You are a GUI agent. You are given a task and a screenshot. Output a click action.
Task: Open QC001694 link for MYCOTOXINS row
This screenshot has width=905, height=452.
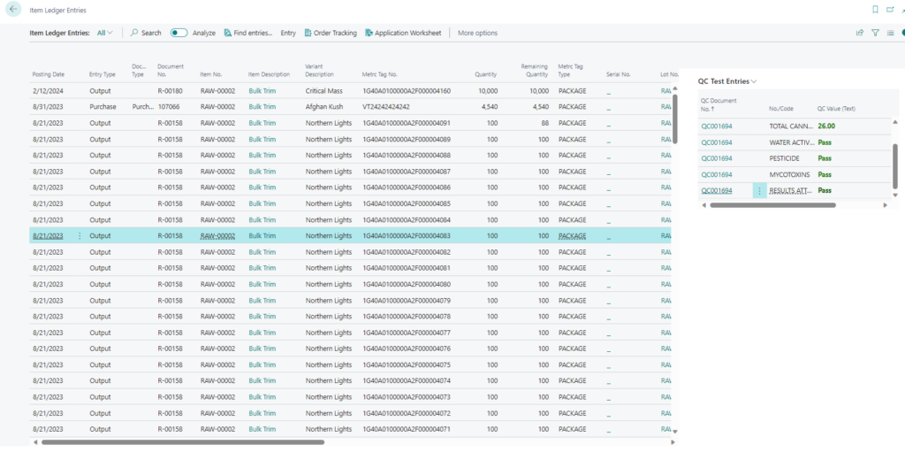tap(716, 174)
